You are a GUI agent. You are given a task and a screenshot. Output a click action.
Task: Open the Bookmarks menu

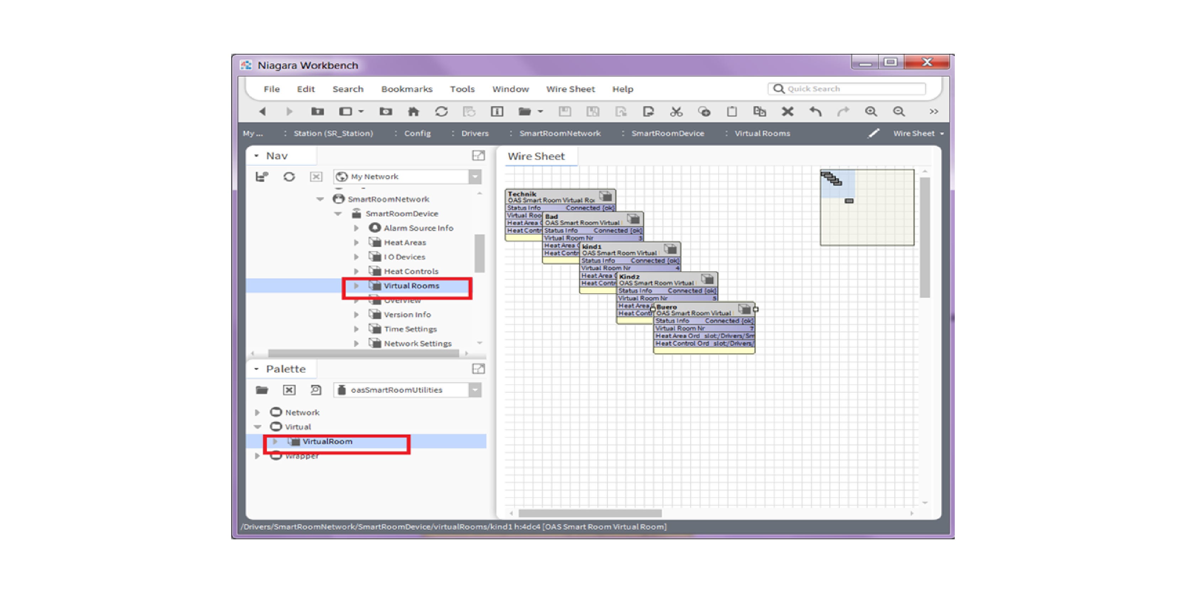(407, 89)
